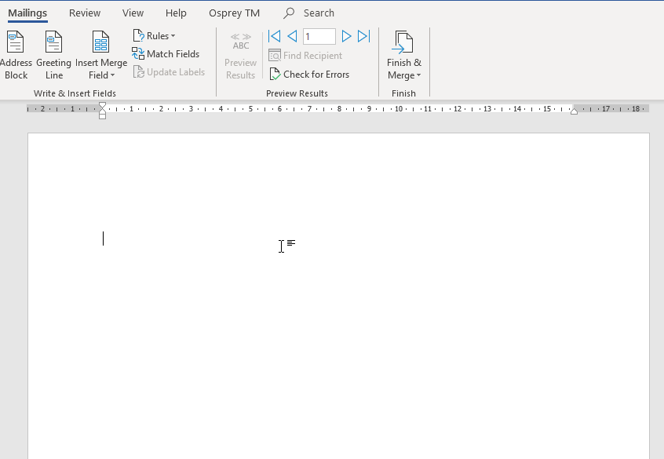Click the right indent marker on ruler
The image size is (664, 459).
(x=574, y=111)
